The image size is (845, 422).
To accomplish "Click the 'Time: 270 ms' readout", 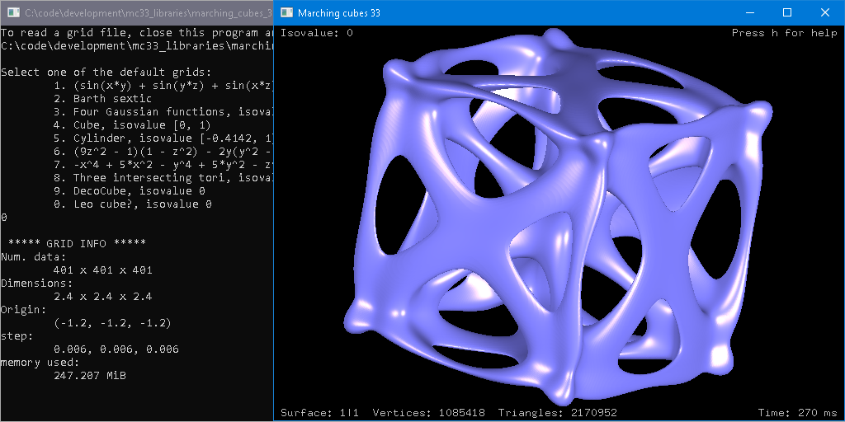I will (797, 412).
